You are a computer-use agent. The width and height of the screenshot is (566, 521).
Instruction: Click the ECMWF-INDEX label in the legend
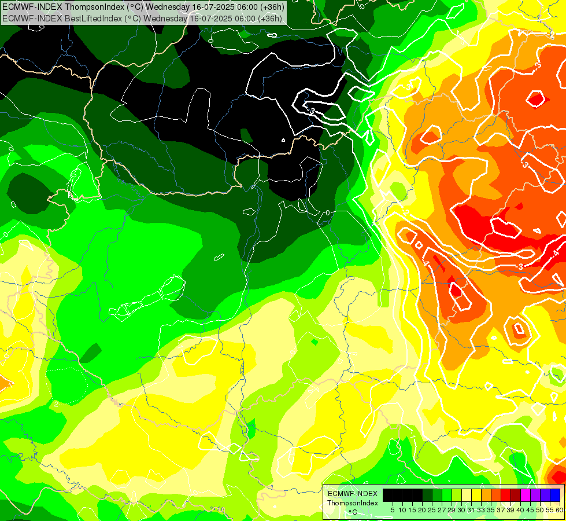click(353, 494)
